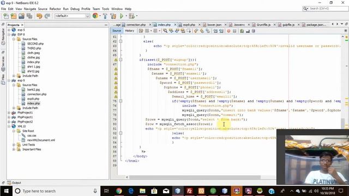Collapse the code fold at line 82
The width and height of the screenshot is (349, 196).
click(121, 133)
